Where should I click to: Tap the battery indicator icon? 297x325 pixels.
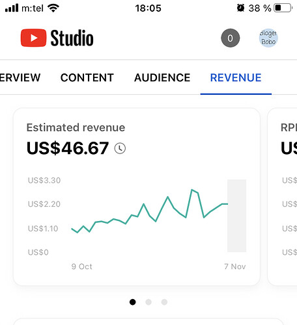click(x=283, y=8)
